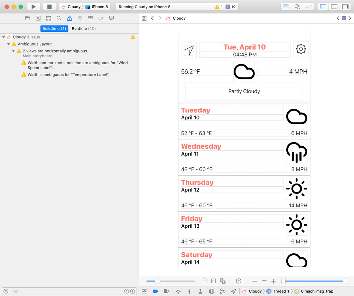Show the right utilities panel
Screen dimensions: 354x296
[x=345, y=7]
